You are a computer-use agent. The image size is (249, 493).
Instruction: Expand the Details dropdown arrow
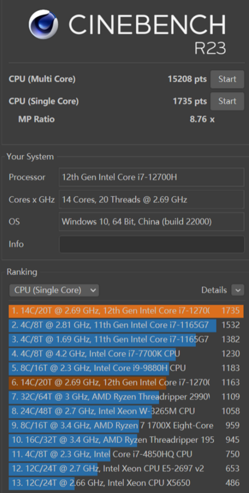coord(238,290)
